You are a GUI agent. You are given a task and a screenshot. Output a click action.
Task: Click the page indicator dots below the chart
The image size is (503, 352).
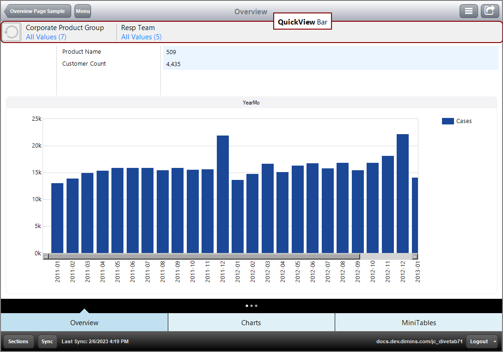click(251, 306)
